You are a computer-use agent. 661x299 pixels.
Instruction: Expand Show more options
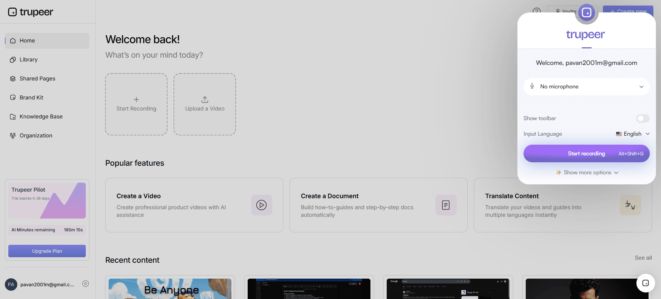click(x=587, y=173)
